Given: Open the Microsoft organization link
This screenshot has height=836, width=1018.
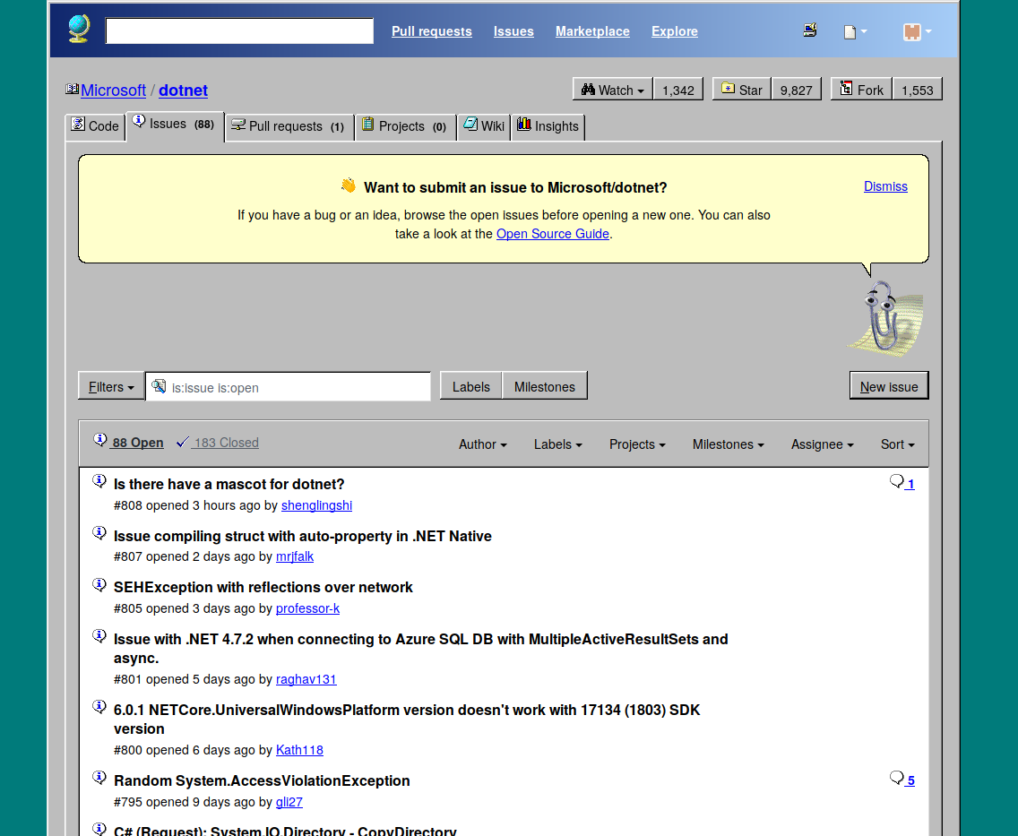Looking at the screenshot, I should [113, 90].
